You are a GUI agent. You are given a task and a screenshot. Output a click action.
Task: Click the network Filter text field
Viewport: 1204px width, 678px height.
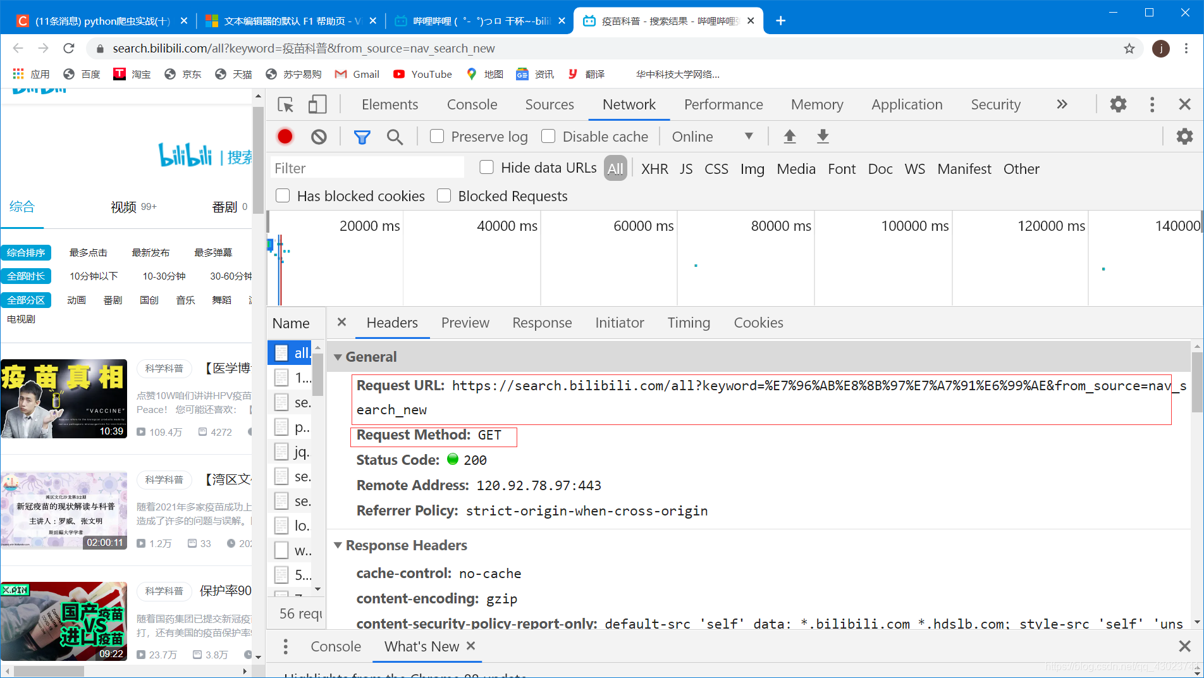click(367, 168)
